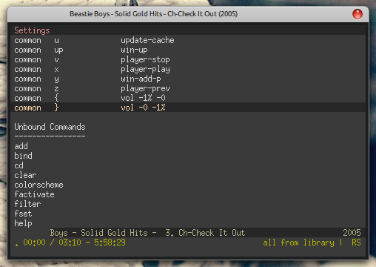Click the 'z' key binding

tap(56, 89)
